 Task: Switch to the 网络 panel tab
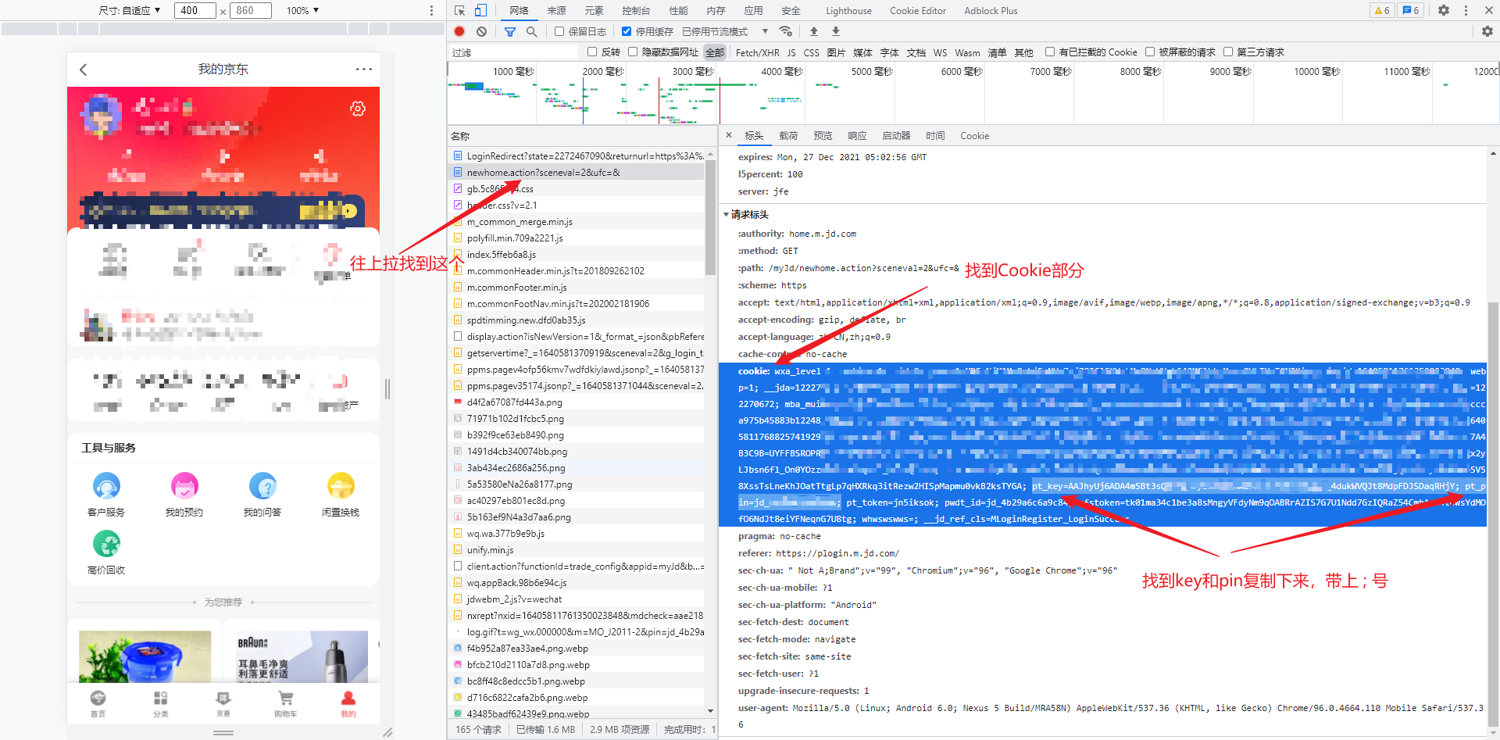[x=519, y=10]
